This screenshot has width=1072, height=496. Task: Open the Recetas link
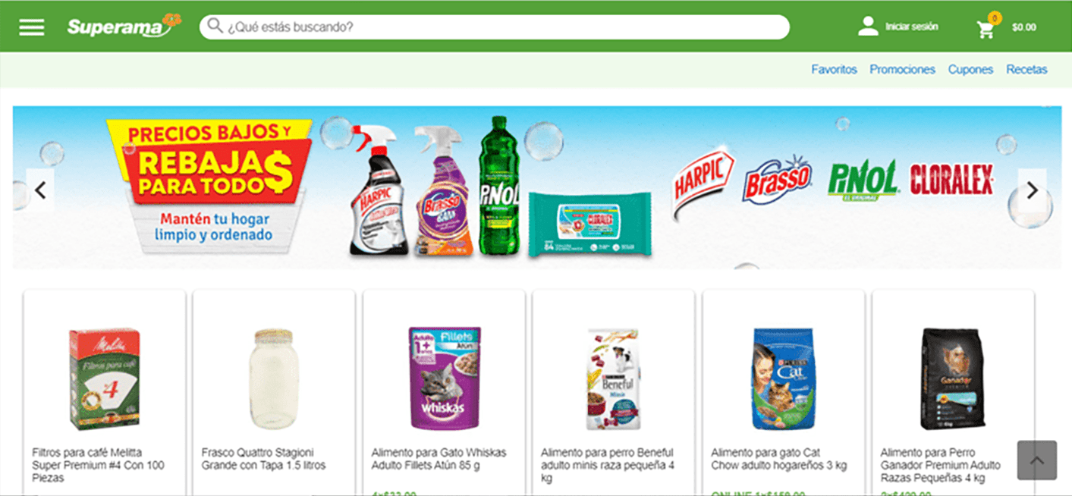point(1026,69)
